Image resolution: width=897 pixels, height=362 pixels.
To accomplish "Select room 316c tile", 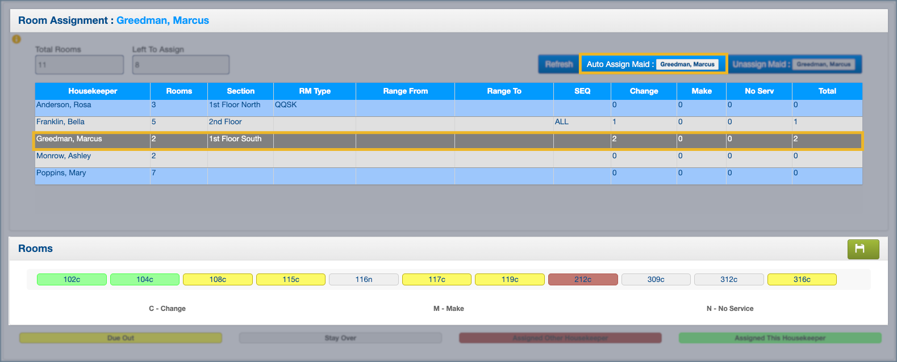I will click(x=802, y=279).
